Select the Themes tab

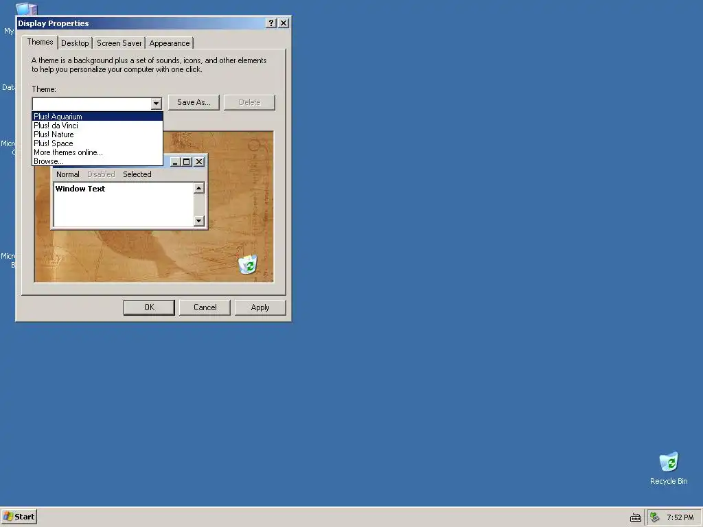pos(40,42)
